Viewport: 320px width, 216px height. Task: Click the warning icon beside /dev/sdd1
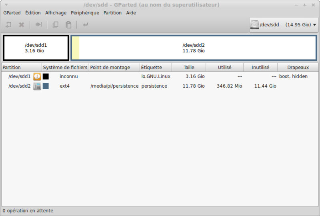pyautogui.click(x=37, y=76)
